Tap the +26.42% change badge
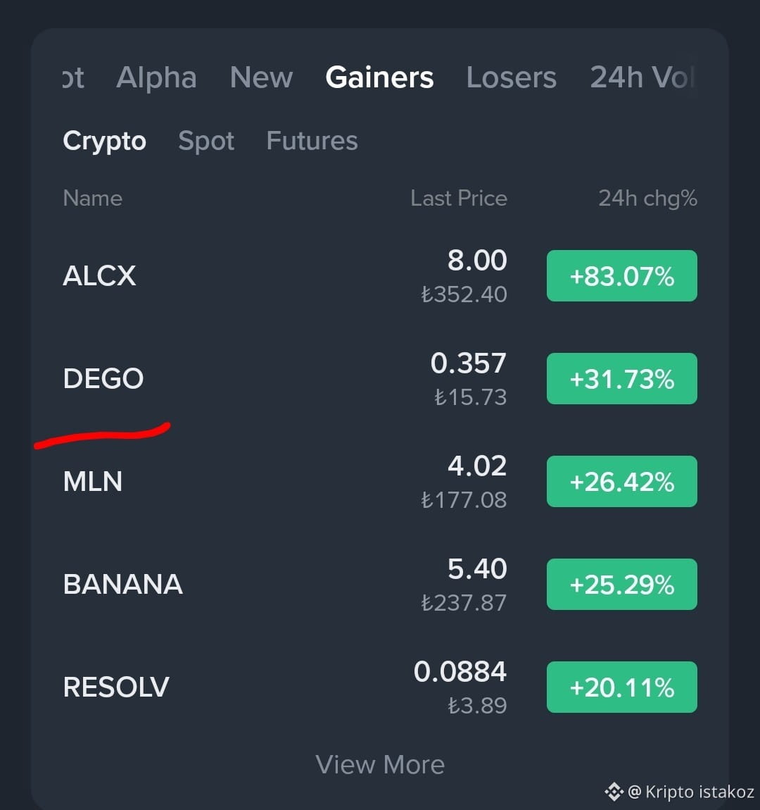Screen dimensions: 760x810 (x=622, y=482)
